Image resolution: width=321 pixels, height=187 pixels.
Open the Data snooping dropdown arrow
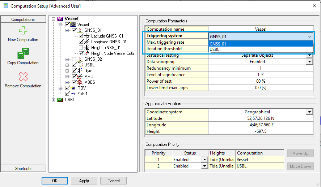point(309,62)
